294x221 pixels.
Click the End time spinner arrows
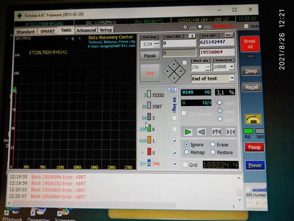click(157, 43)
